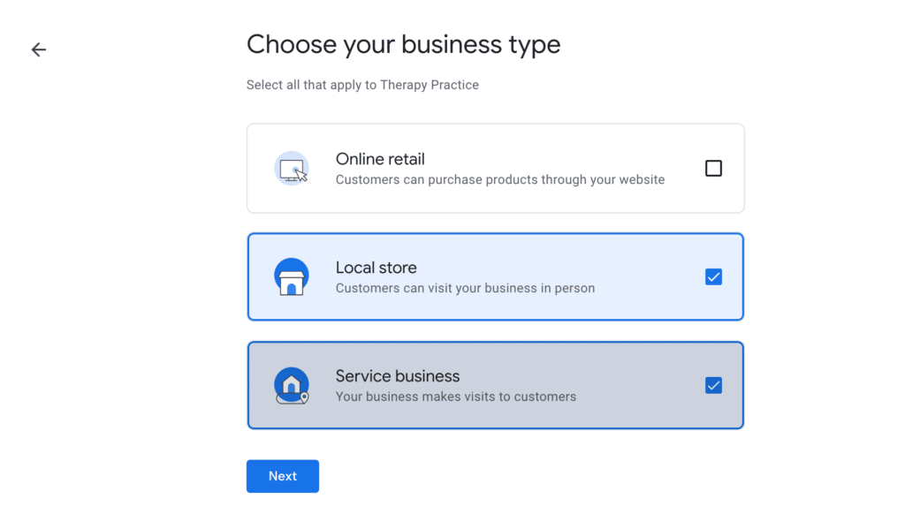Uncheck the Service business checkbox
Image resolution: width=905 pixels, height=514 pixels.
(x=713, y=386)
